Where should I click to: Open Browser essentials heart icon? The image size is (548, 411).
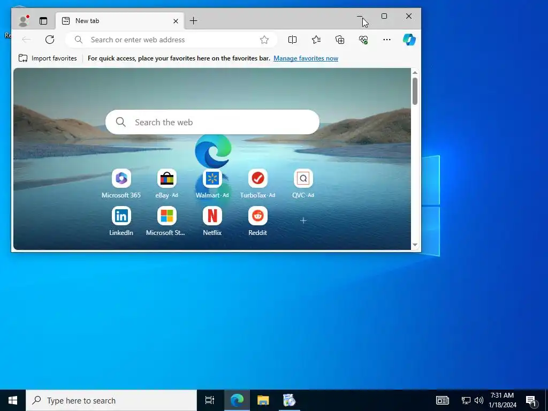pyautogui.click(x=363, y=40)
